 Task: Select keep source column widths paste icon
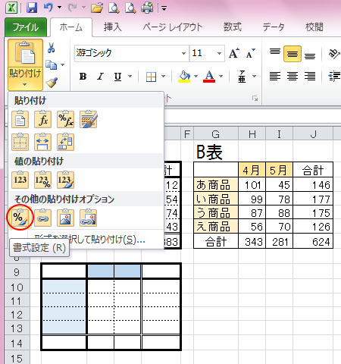[x=42, y=142]
